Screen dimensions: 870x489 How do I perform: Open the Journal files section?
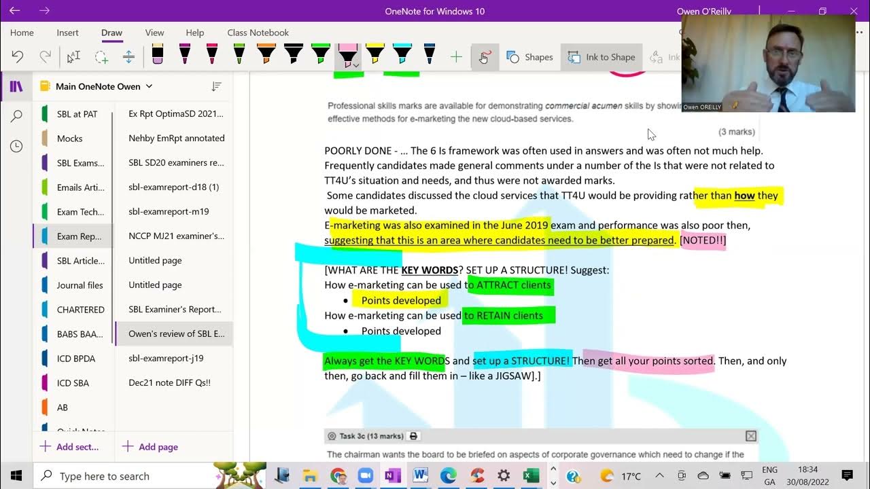coord(72,285)
